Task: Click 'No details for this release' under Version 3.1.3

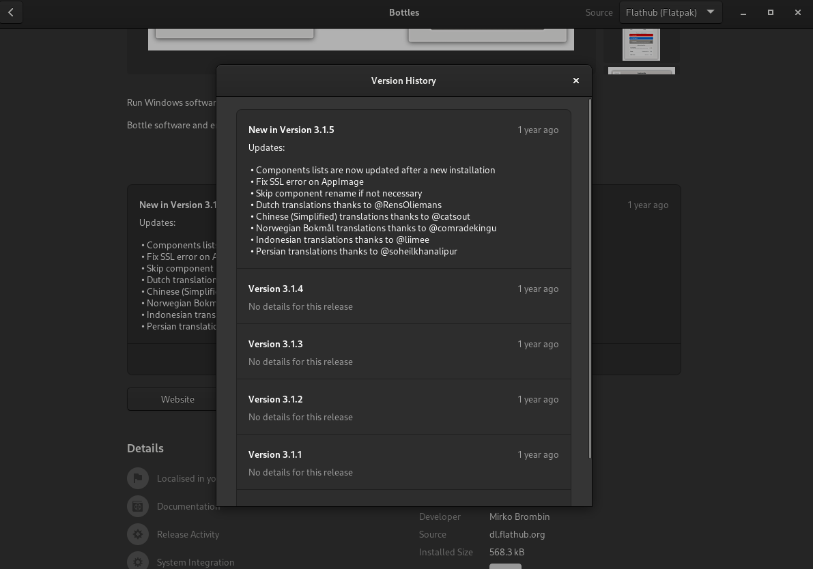Action: click(300, 362)
